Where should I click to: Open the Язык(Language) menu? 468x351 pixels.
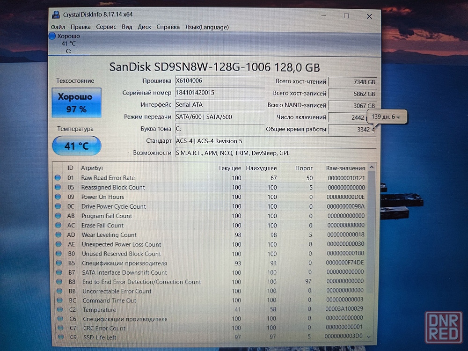207,27
